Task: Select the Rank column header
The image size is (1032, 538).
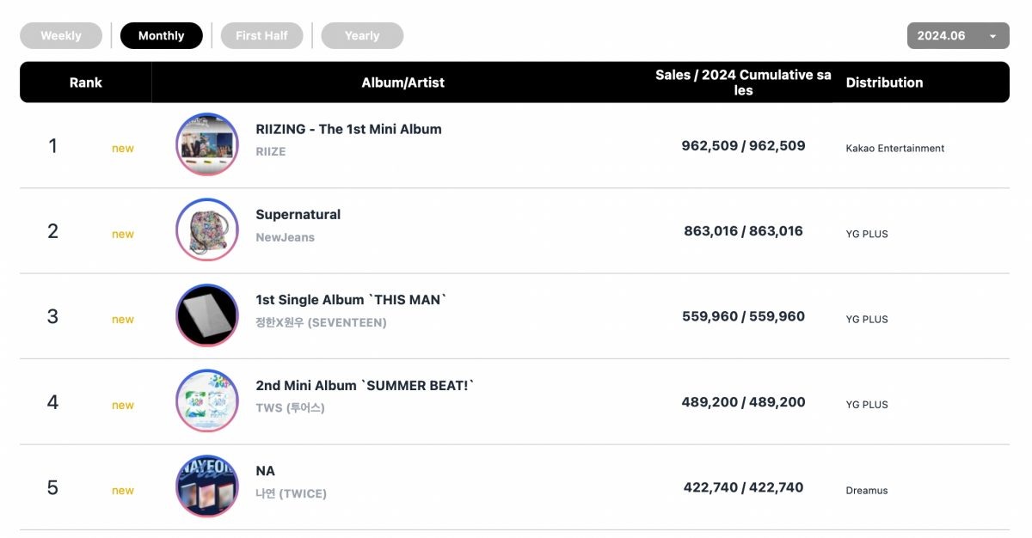Action: (x=86, y=83)
